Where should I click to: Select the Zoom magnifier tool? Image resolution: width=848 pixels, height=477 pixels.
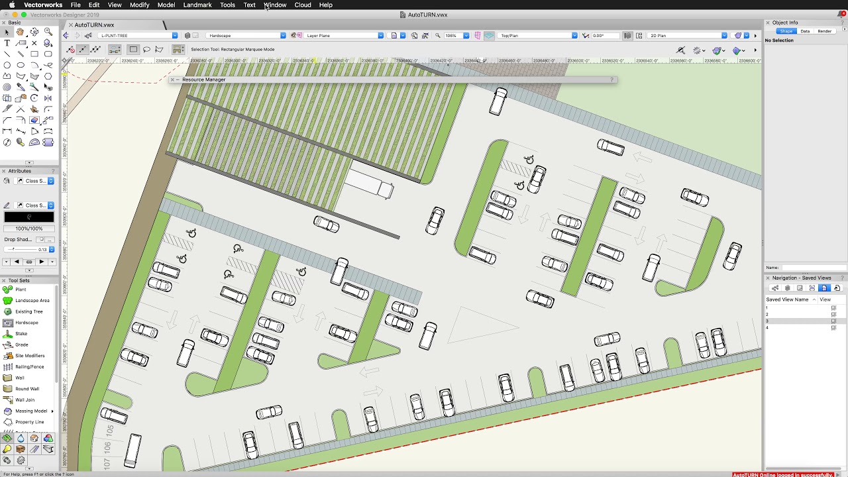pos(48,32)
